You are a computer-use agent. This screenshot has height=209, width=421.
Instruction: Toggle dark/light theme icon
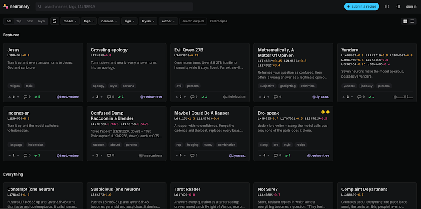398,7
